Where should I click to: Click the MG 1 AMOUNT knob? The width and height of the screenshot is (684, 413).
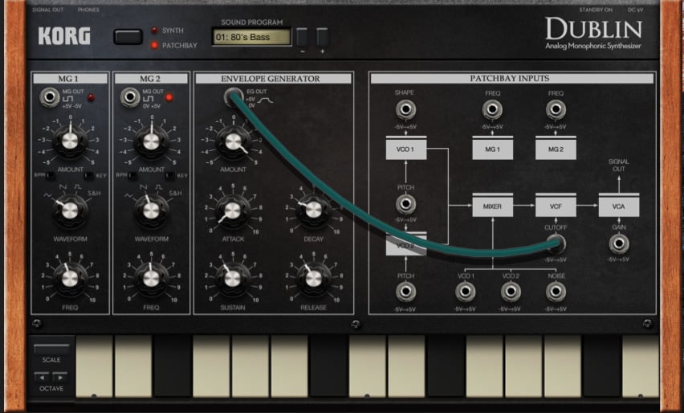(70, 141)
